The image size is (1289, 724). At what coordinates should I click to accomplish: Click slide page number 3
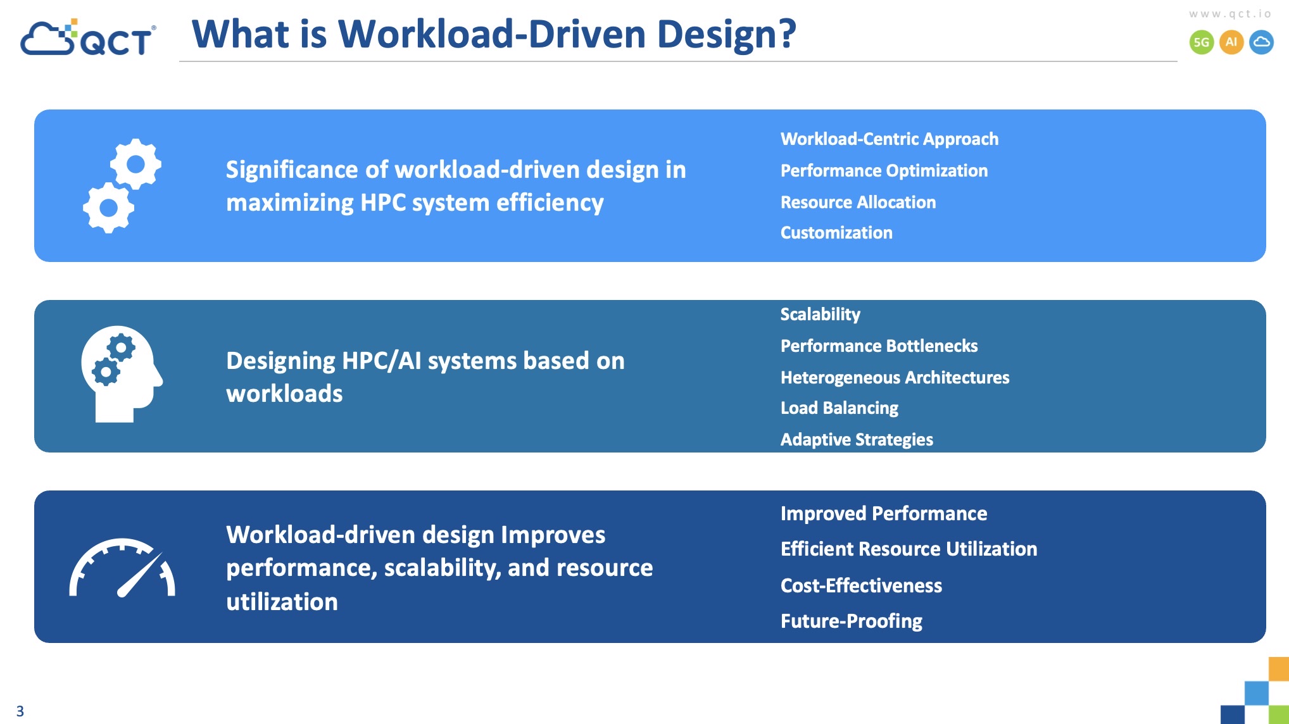coord(20,711)
